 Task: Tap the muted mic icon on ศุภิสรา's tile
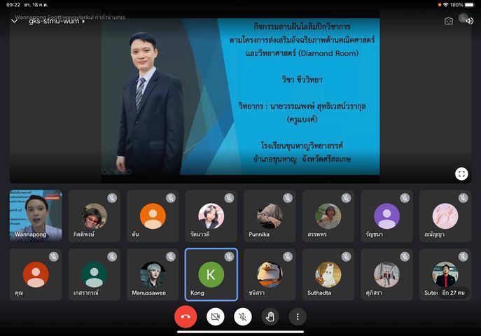pyautogui.click(x=405, y=257)
